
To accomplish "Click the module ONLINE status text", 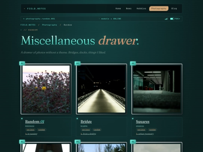I will [x=110, y=19].
